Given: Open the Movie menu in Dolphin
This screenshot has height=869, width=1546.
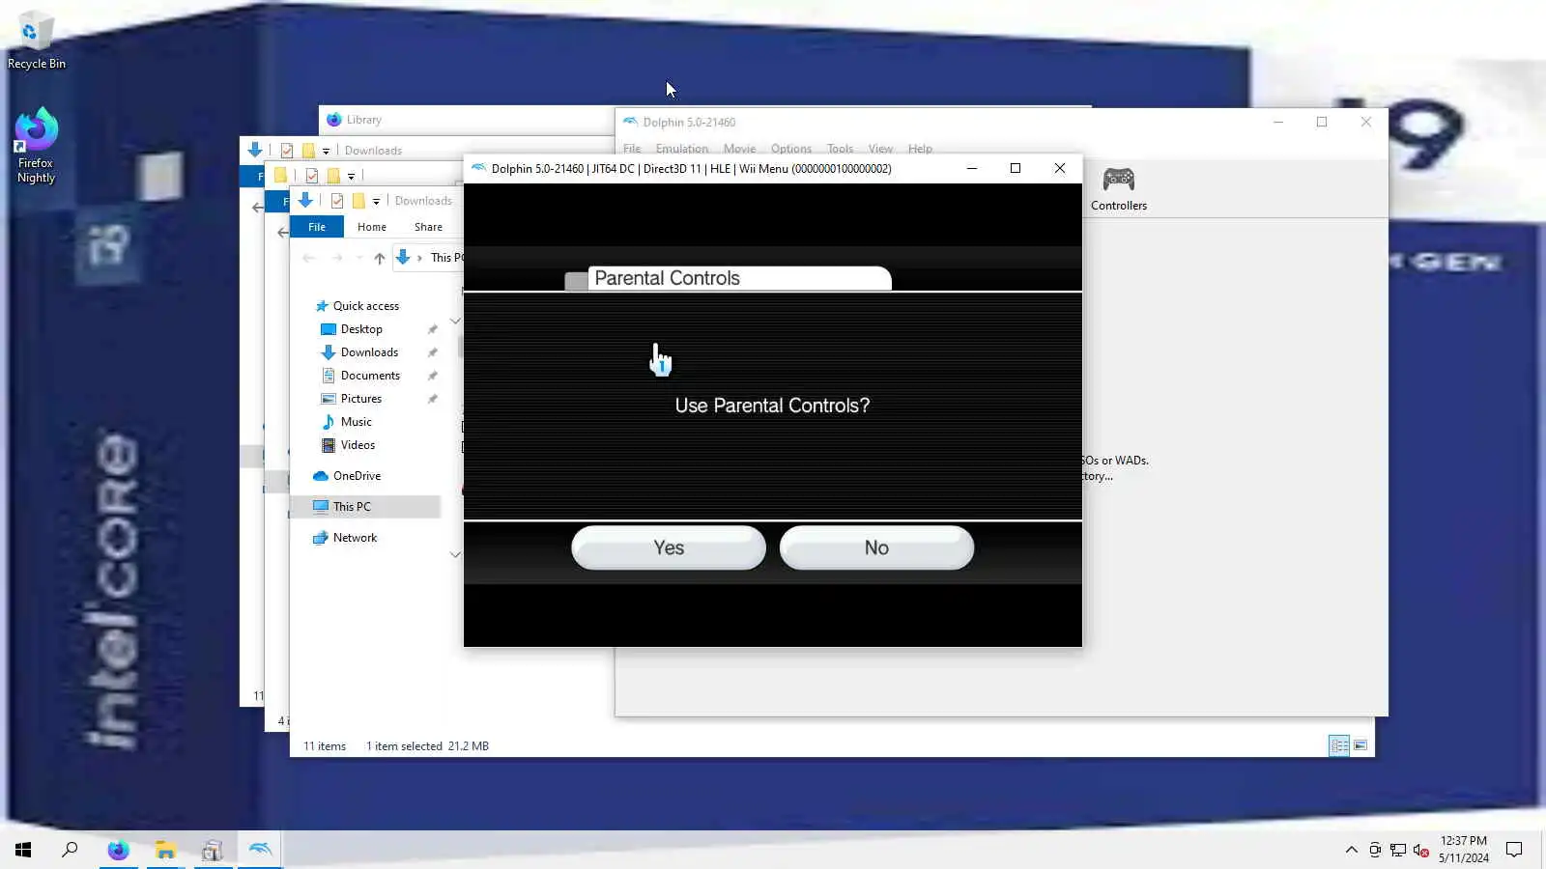Looking at the screenshot, I should pyautogui.click(x=739, y=149).
